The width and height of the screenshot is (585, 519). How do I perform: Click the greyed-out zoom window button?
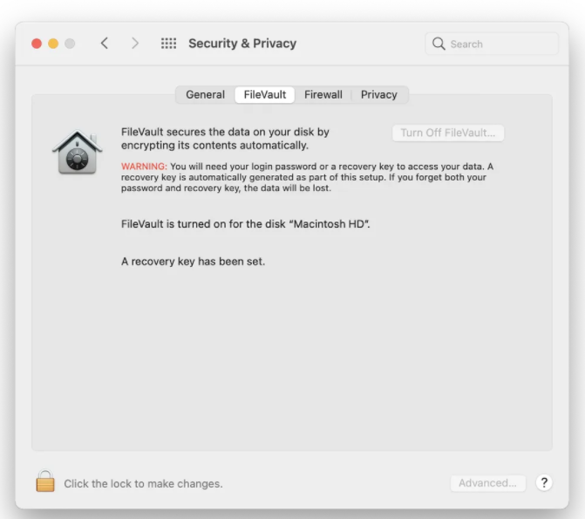click(x=70, y=44)
